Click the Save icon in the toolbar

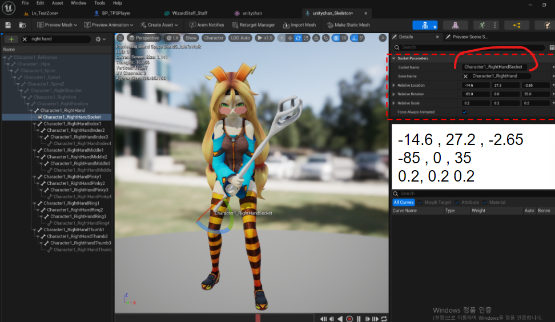(x=8, y=25)
